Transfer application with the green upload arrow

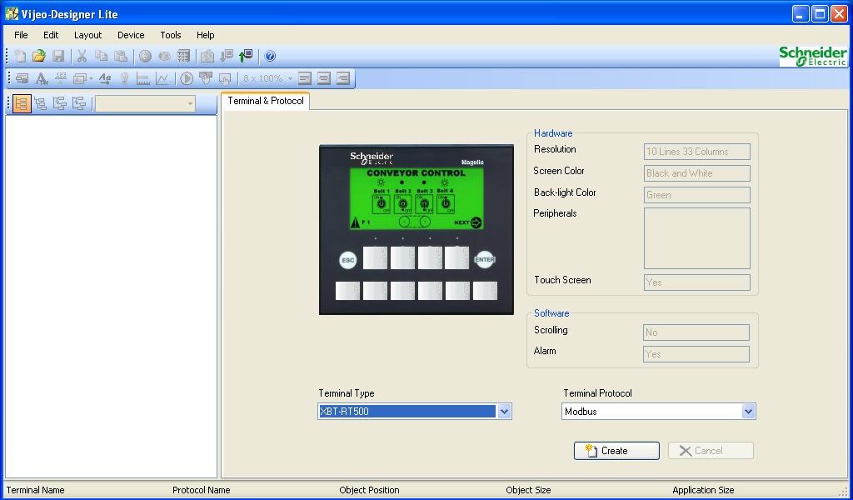point(245,57)
